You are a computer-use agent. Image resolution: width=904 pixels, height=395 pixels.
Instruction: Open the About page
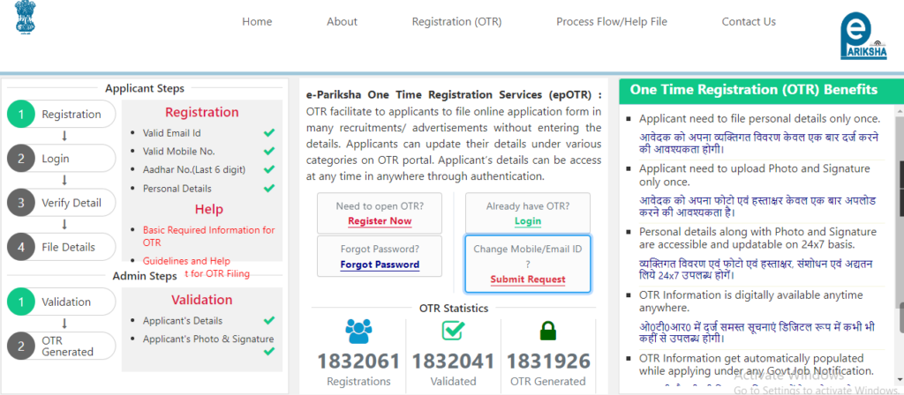(342, 22)
